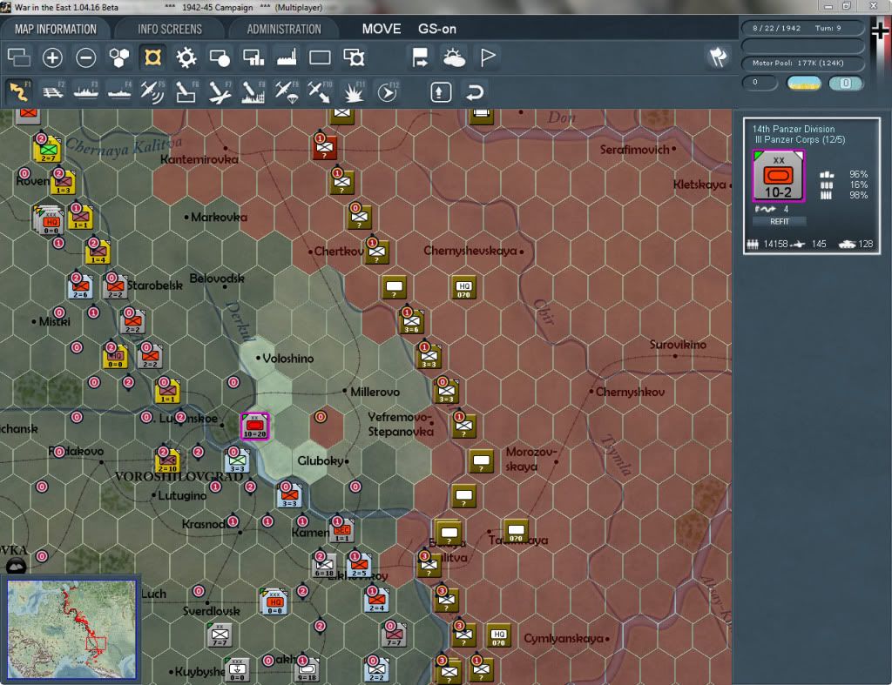This screenshot has width=892, height=685.
Task: Click the 14th Panzer Division name
Action: [793, 129]
